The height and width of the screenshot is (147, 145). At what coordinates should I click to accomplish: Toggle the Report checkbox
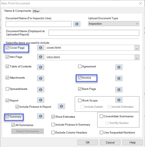7,101
